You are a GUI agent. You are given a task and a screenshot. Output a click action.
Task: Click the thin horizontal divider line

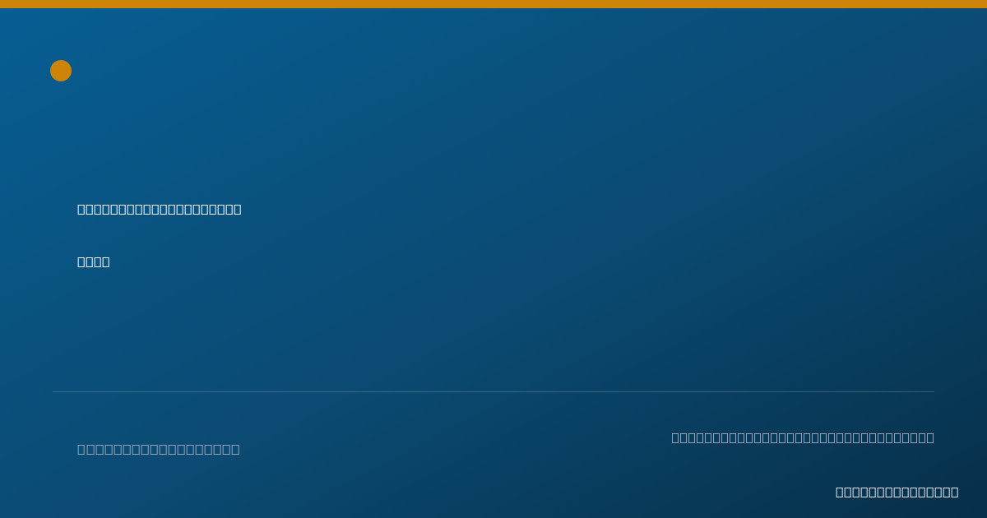click(x=493, y=391)
